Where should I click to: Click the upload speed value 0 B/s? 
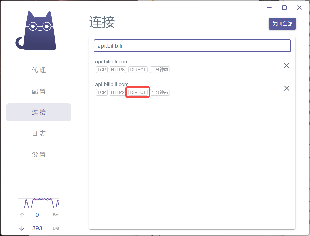coord(37,215)
